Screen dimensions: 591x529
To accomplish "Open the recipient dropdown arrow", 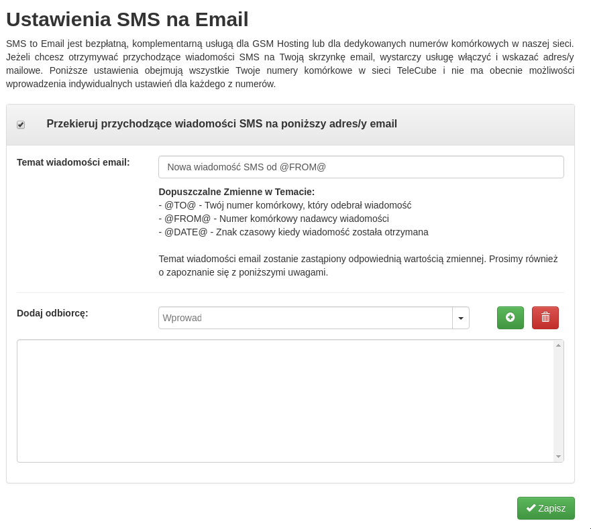I will 461,318.
